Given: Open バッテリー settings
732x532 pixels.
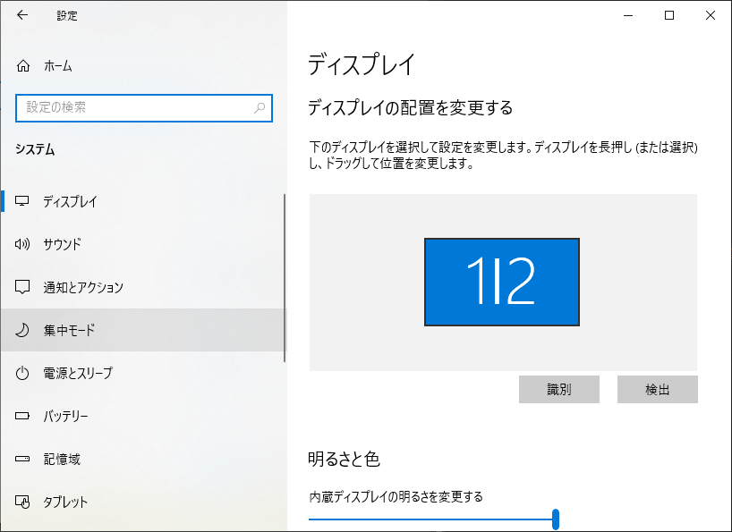Looking at the screenshot, I should 142,416.
